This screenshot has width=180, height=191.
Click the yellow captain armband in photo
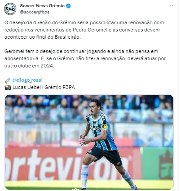(104, 127)
